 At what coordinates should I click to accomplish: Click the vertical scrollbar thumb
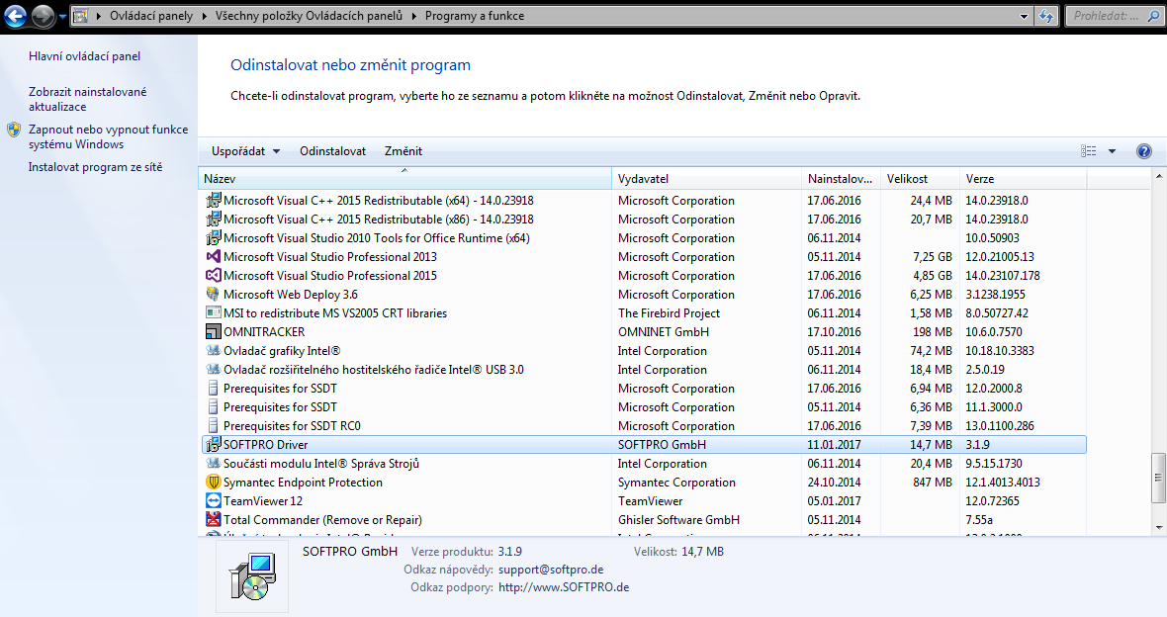(x=1158, y=477)
